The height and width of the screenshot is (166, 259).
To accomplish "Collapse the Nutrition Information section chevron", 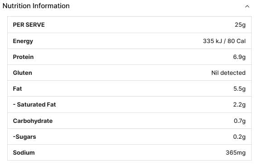I will 247,6.
